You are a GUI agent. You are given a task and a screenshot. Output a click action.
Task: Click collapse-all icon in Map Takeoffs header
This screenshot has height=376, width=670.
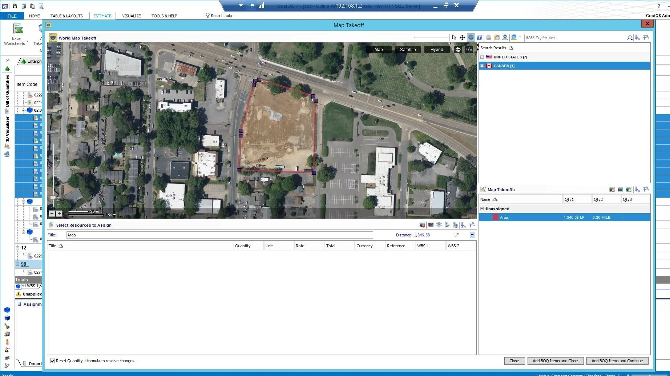646,189
